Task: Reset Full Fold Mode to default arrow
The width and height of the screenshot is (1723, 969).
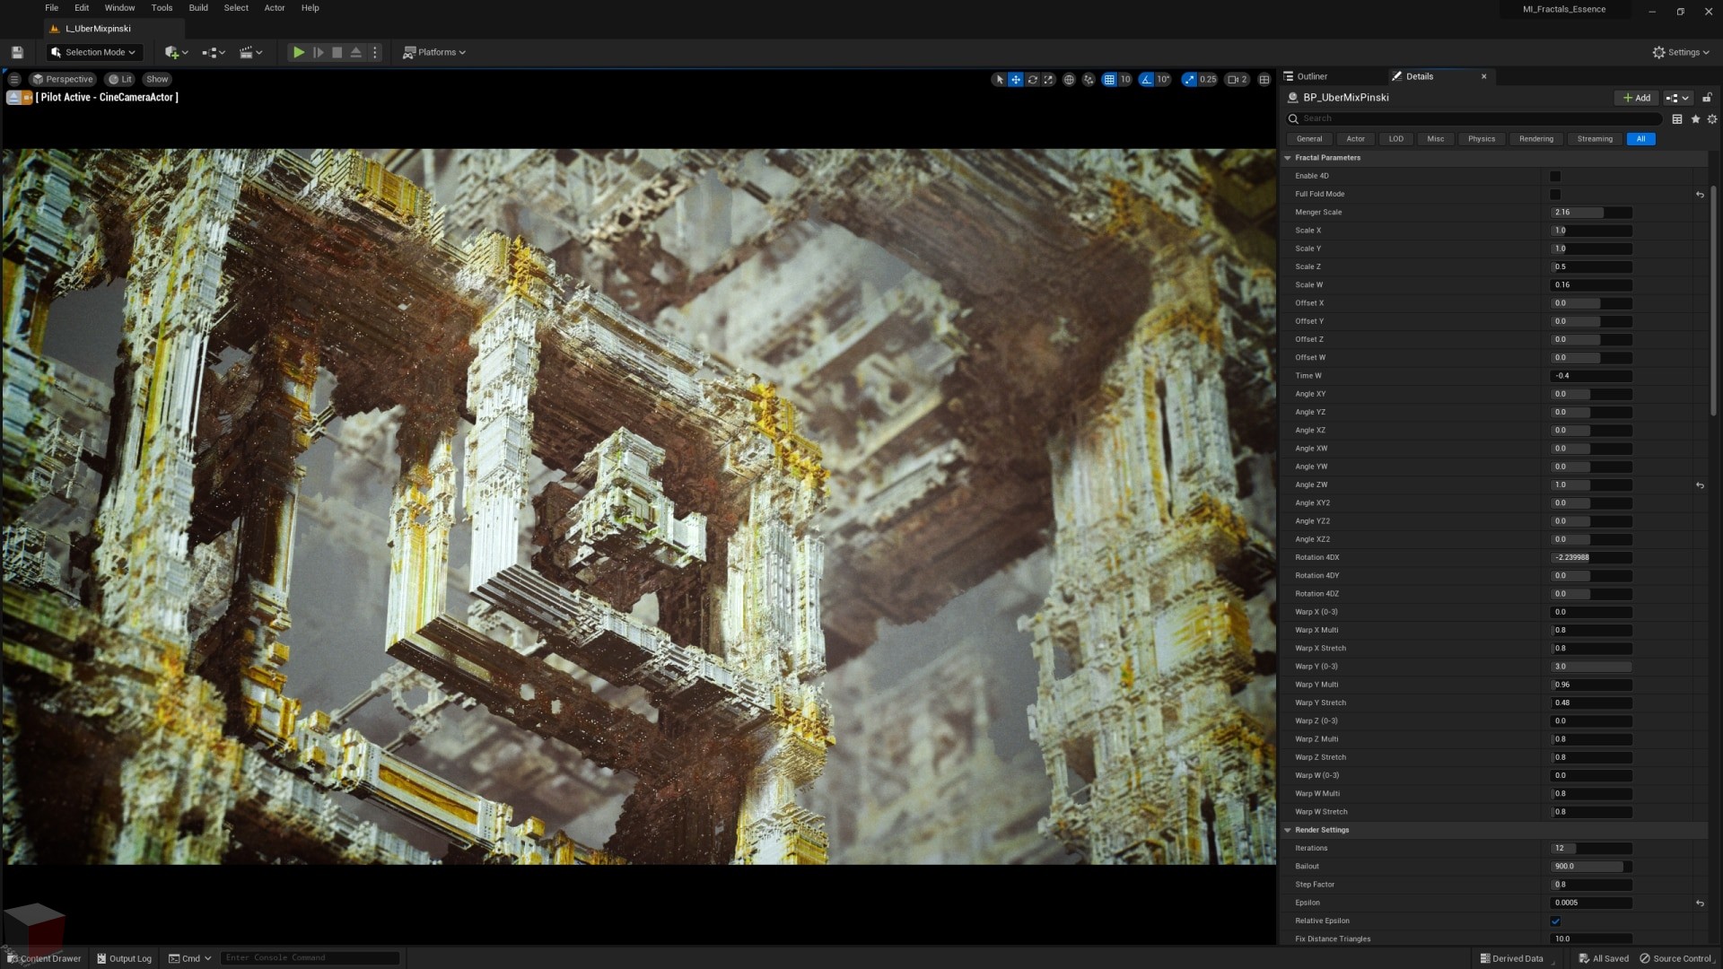Action: point(1700,195)
